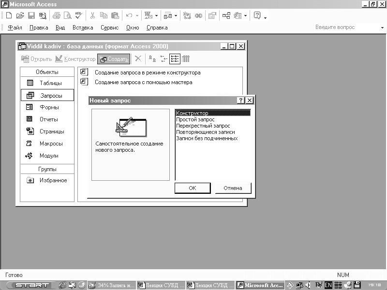Open the Вставка menu

click(83, 28)
